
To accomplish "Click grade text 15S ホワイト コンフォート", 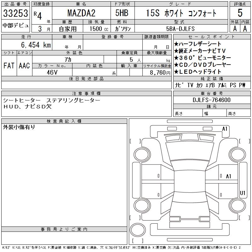I will (x=181, y=13).
